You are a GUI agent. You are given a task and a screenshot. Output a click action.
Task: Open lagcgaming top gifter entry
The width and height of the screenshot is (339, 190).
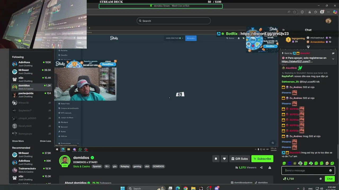[295, 40]
